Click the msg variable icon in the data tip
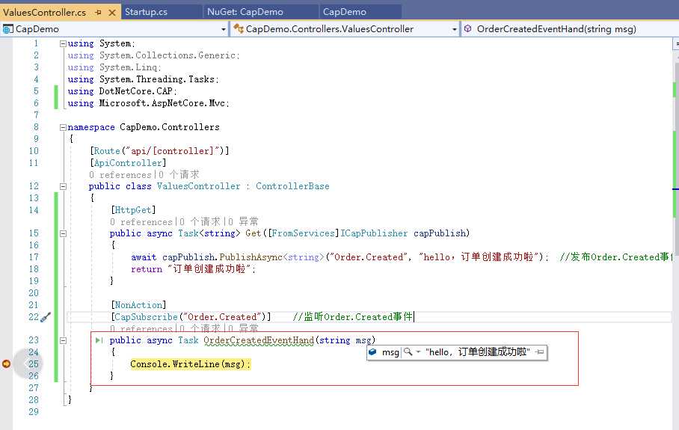 [x=372, y=352]
